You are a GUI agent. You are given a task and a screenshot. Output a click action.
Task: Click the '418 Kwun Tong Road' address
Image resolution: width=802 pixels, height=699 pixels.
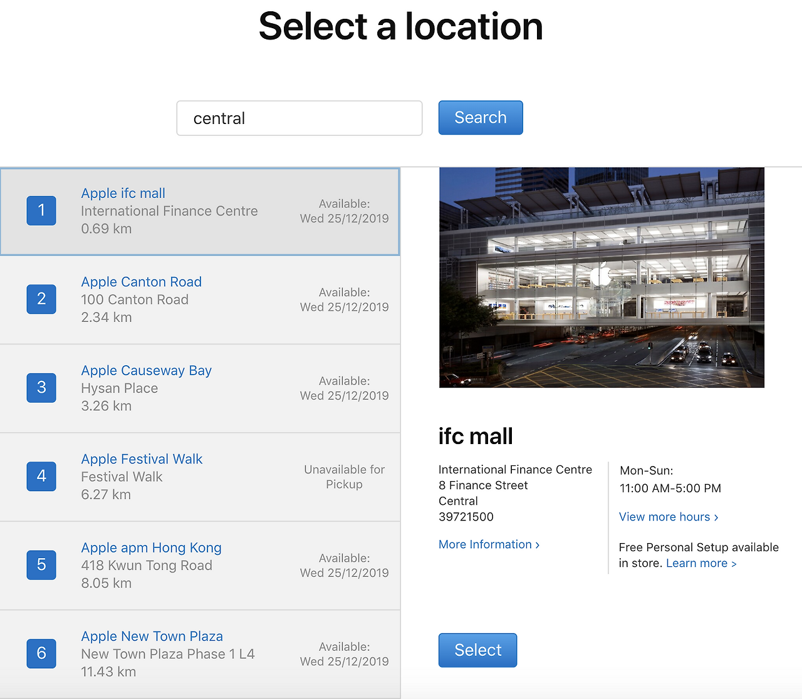(x=147, y=566)
